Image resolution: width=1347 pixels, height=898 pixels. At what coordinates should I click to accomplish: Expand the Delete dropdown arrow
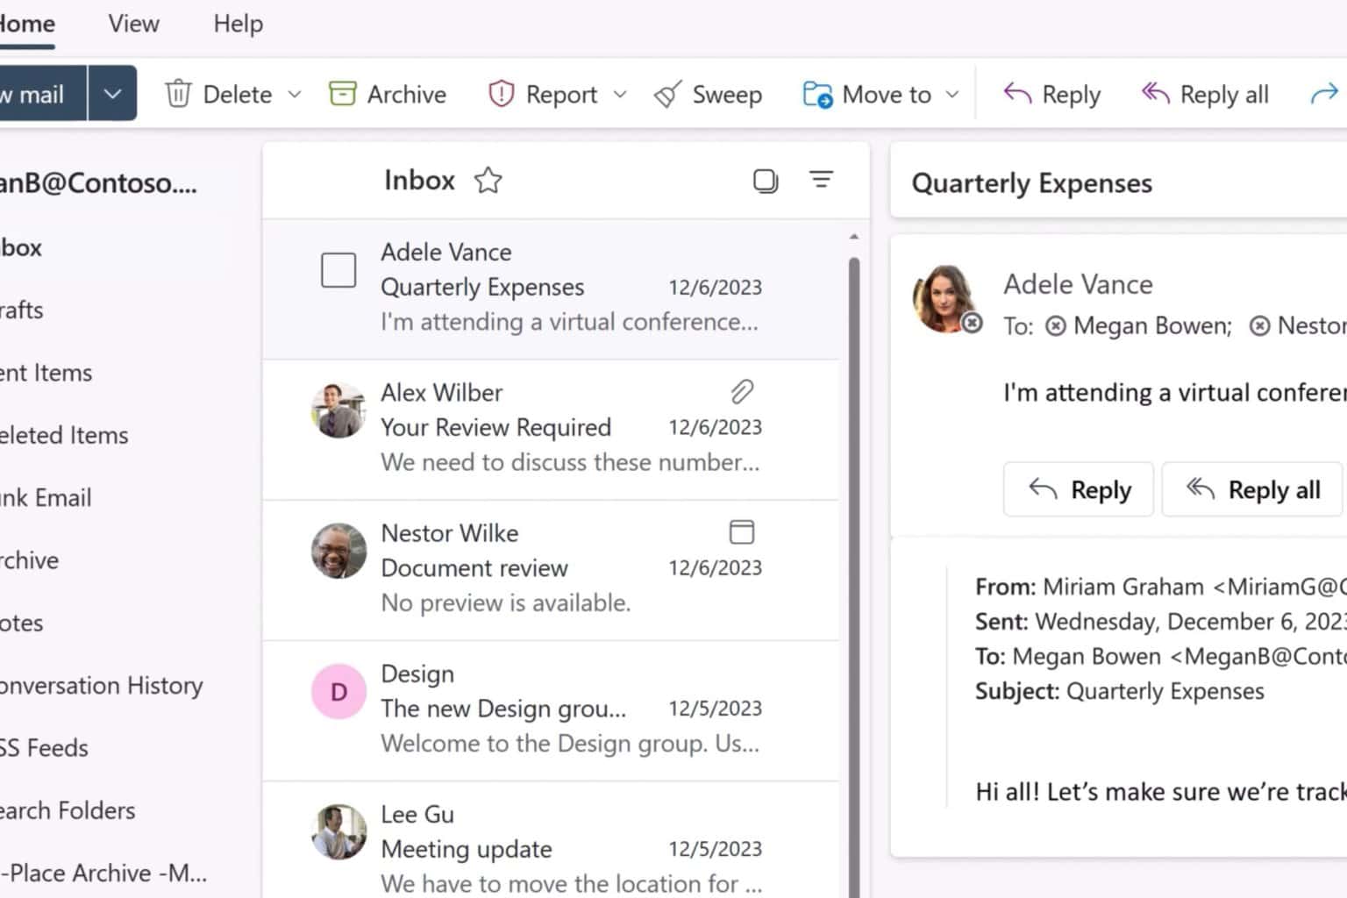click(x=295, y=94)
